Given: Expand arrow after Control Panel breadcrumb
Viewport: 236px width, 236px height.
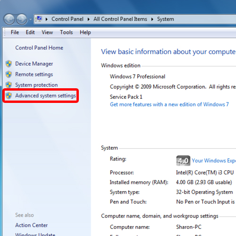Looking at the screenshot, I should (x=89, y=19).
